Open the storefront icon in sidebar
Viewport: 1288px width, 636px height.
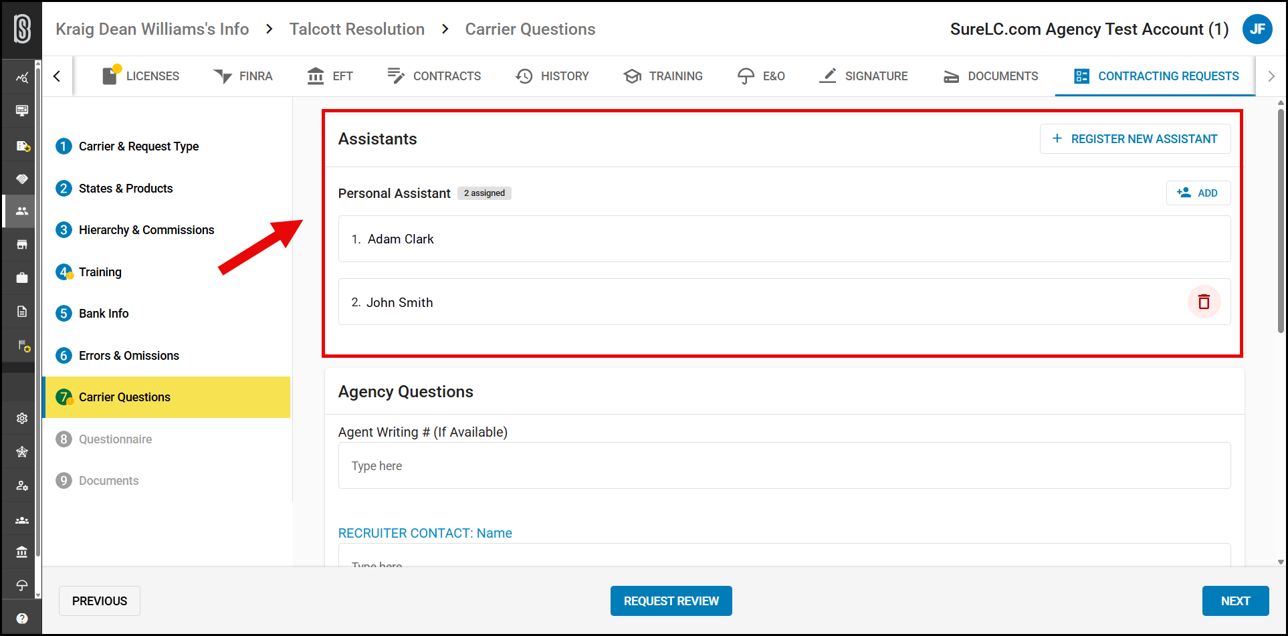click(22, 245)
